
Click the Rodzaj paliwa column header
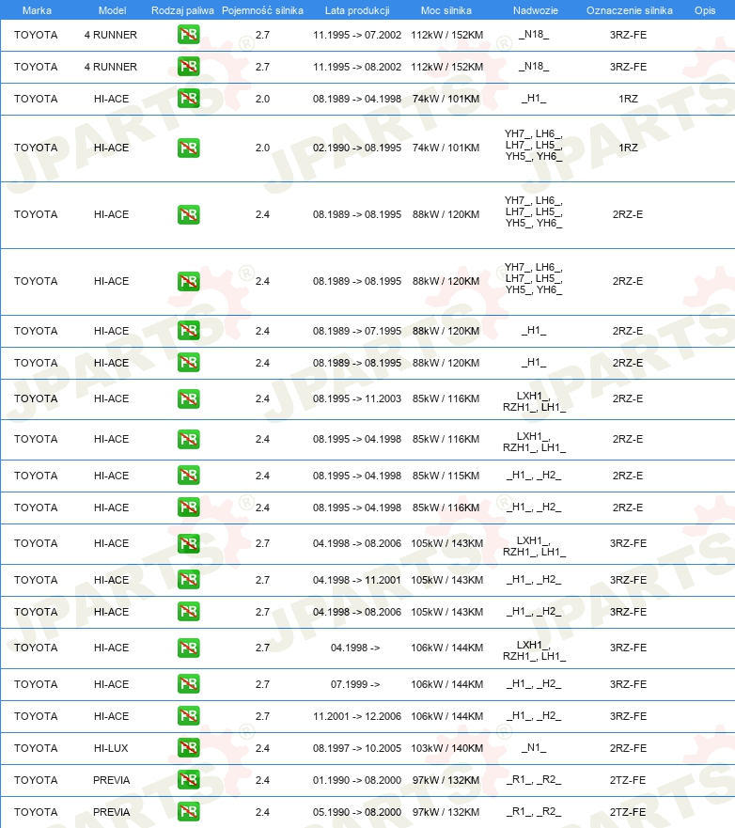click(182, 10)
